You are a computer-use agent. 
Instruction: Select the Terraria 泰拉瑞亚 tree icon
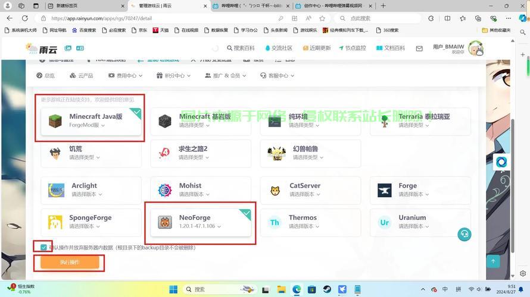(x=384, y=121)
